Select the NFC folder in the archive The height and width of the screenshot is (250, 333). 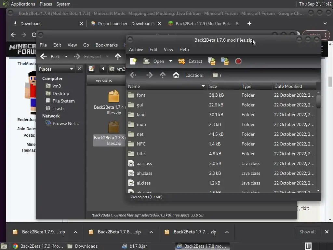coord(221,144)
